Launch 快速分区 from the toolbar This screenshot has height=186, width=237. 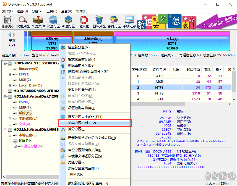[x=53, y=22]
